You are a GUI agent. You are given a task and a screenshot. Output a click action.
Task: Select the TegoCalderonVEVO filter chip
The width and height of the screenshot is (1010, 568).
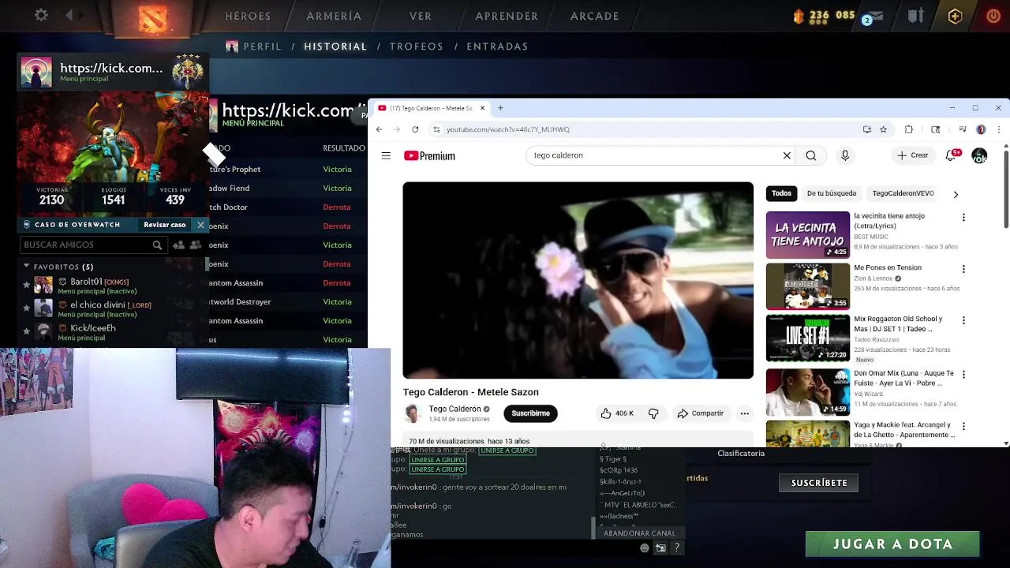coord(903,193)
